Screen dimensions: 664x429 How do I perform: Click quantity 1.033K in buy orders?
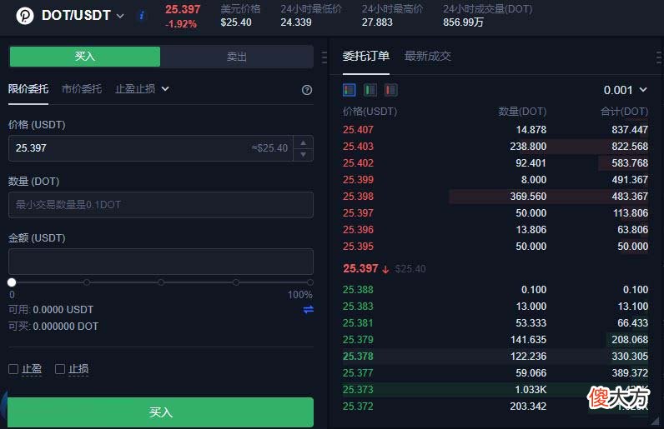(x=531, y=389)
